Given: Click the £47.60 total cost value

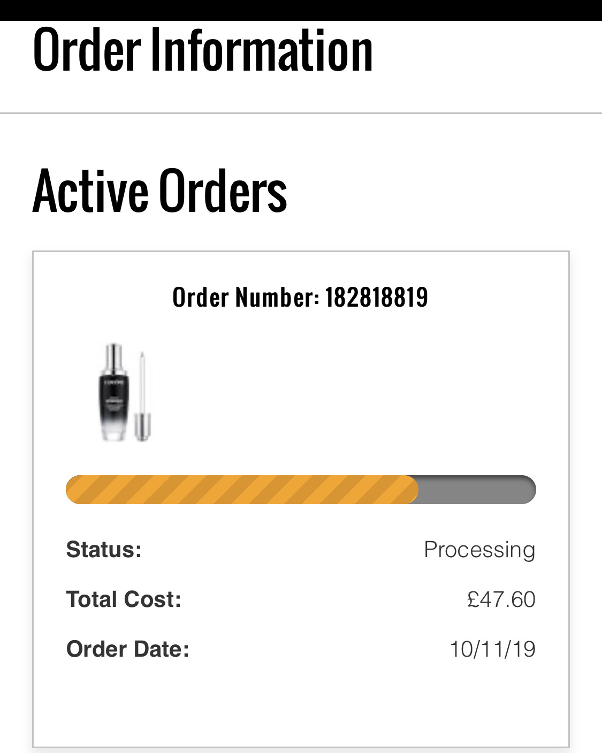Looking at the screenshot, I should [501, 599].
